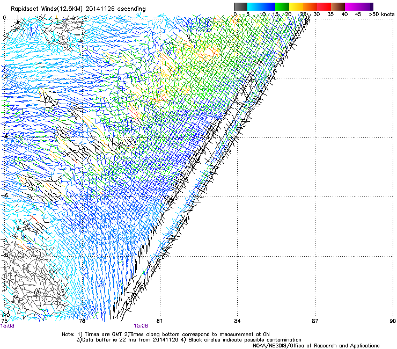
Task: Click the 'NOAA/NESDIS/Office of Research and Applications' credit
Action: click(x=316, y=346)
